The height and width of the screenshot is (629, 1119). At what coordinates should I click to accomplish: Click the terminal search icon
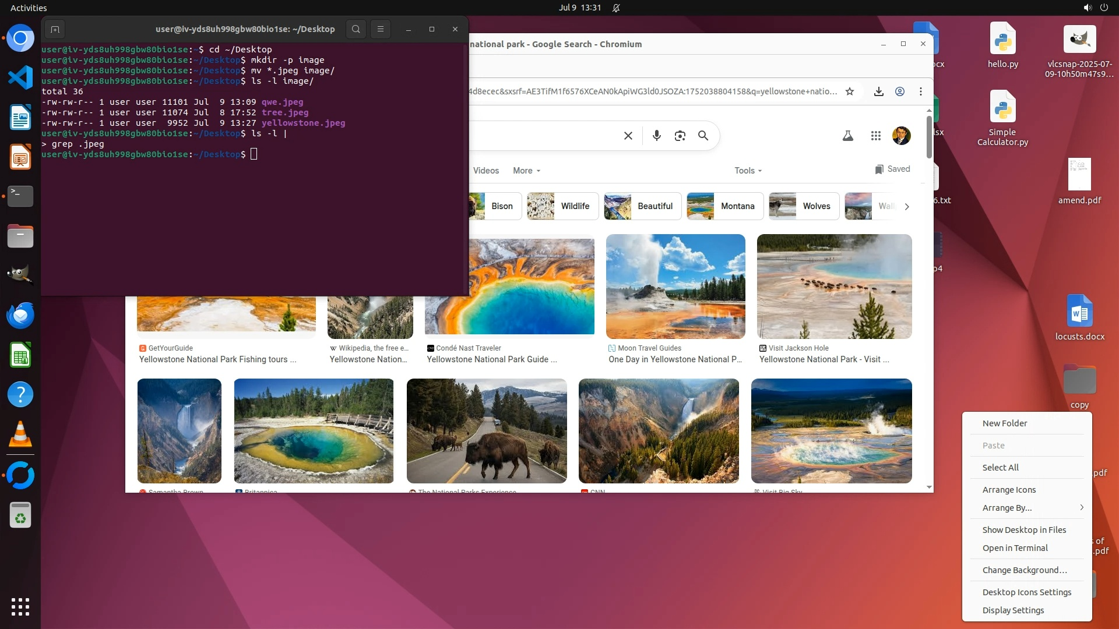(356, 29)
